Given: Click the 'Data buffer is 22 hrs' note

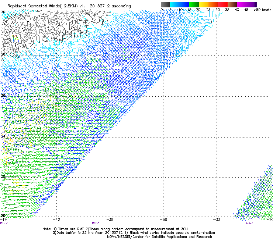Looking at the screenshot, I should [x=134, y=233].
